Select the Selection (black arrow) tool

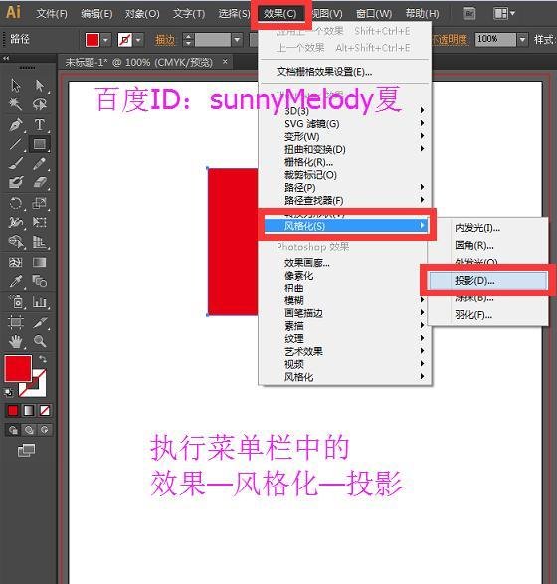click(x=16, y=85)
